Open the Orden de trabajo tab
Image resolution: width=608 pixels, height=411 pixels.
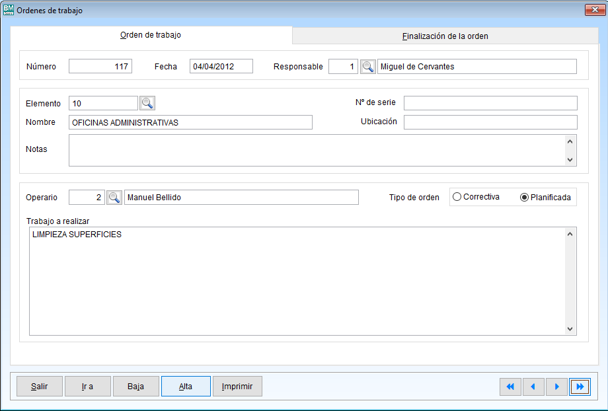(151, 35)
